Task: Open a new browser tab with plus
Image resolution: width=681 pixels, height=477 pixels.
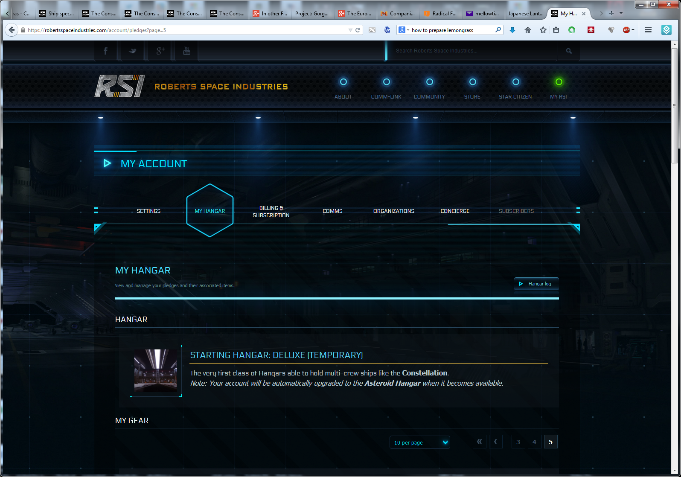Action: pos(611,13)
